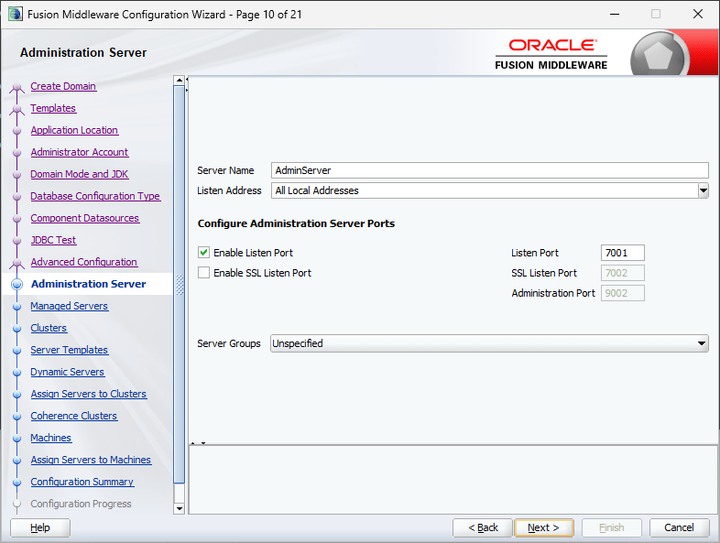Open the Coherence Clusters step
This screenshot has height=543, width=720.
73,417
